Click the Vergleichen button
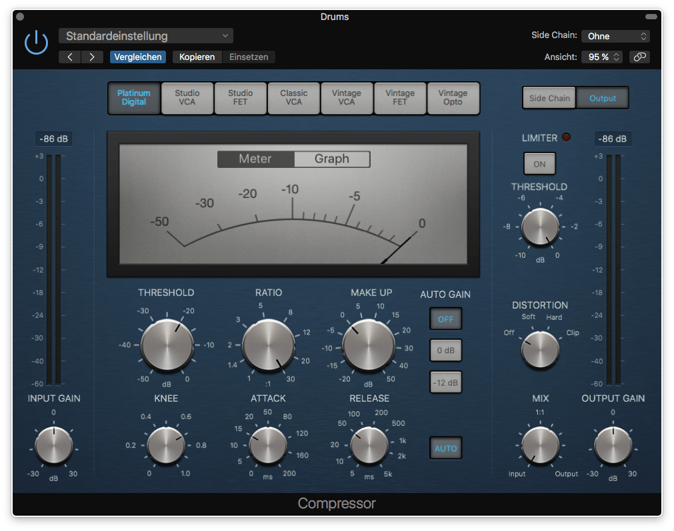The image size is (674, 531). pos(137,57)
